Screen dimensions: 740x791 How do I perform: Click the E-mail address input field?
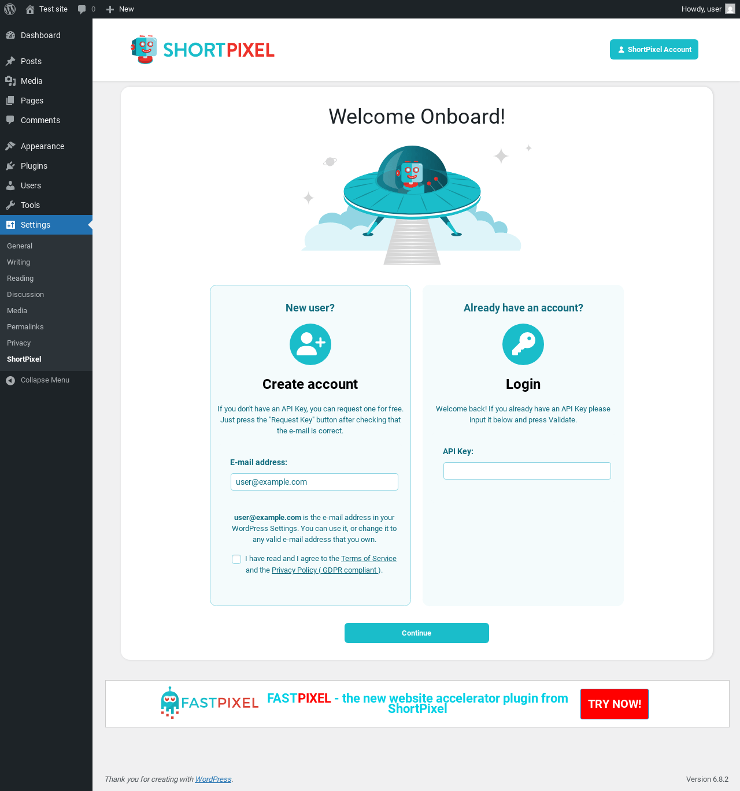(314, 482)
